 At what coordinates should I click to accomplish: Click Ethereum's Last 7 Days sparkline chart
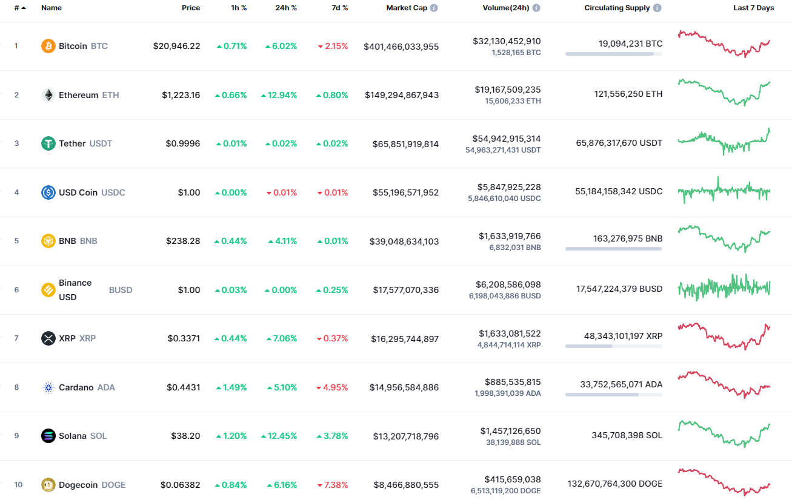click(x=725, y=94)
